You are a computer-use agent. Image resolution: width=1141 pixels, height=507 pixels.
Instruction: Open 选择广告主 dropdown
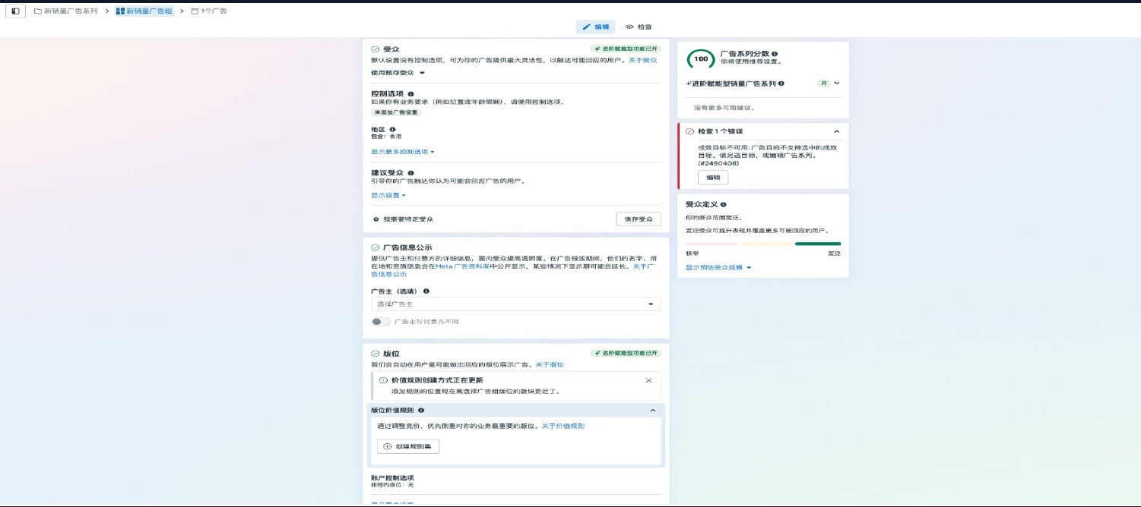pyautogui.click(x=516, y=304)
